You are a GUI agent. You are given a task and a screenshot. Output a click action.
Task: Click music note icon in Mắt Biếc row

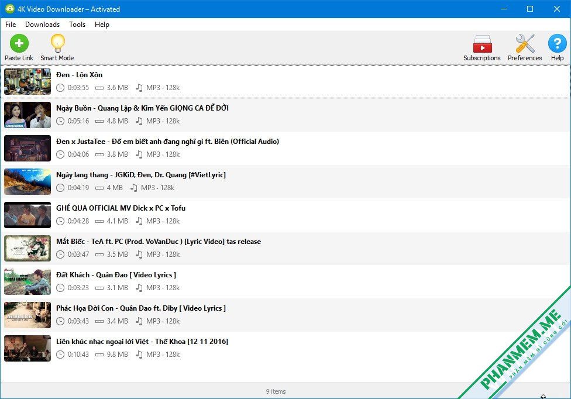pos(139,254)
